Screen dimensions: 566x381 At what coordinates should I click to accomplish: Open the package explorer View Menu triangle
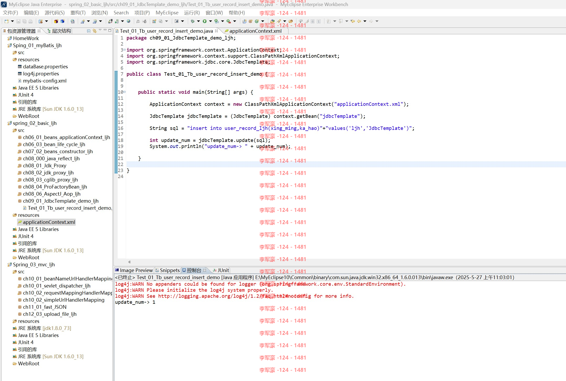coord(100,30)
